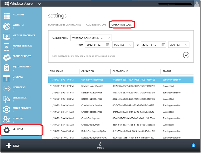This screenshot has height=153, width=201.
Task: Click the Web Sites sidebar label
Action: pos(18,25)
